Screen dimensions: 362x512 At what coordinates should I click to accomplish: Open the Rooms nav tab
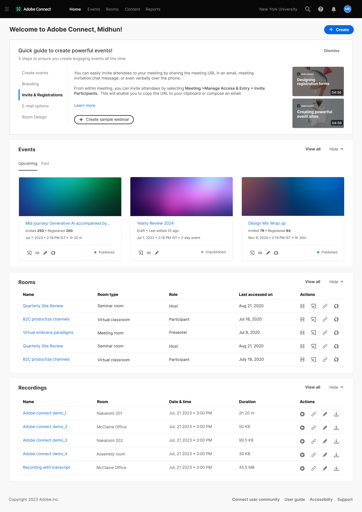[112, 9]
